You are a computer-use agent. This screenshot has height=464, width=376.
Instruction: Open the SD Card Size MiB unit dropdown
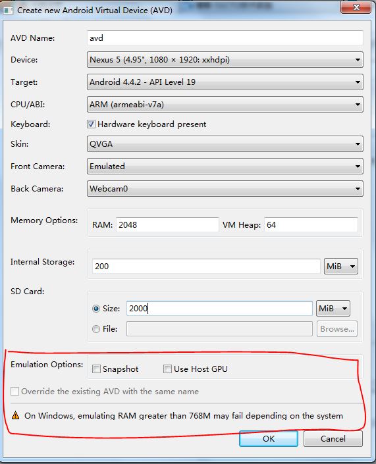click(333, 309)
